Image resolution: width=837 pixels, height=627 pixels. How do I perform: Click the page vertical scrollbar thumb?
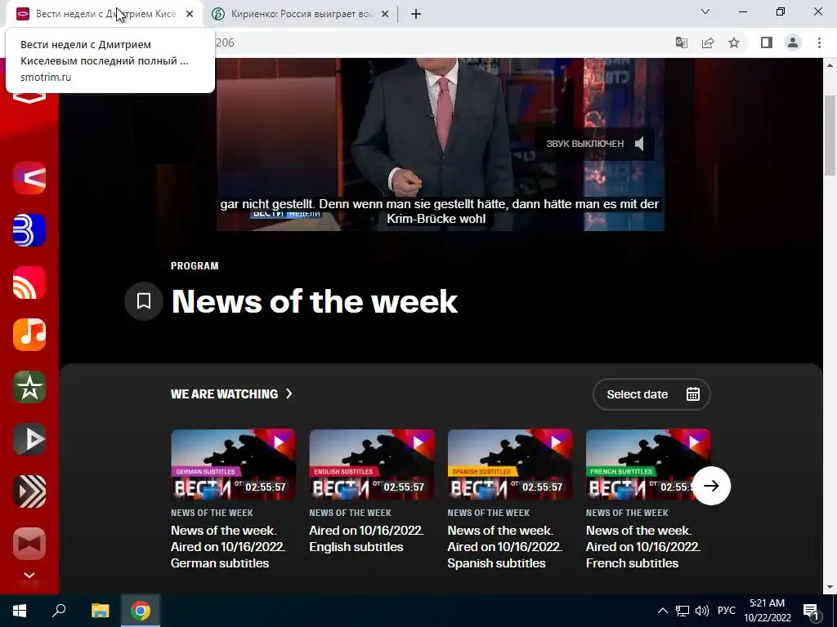830,136
